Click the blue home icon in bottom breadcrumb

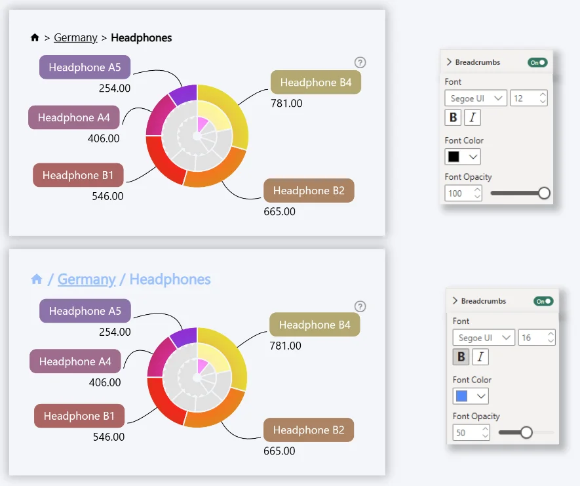point(37,279)
